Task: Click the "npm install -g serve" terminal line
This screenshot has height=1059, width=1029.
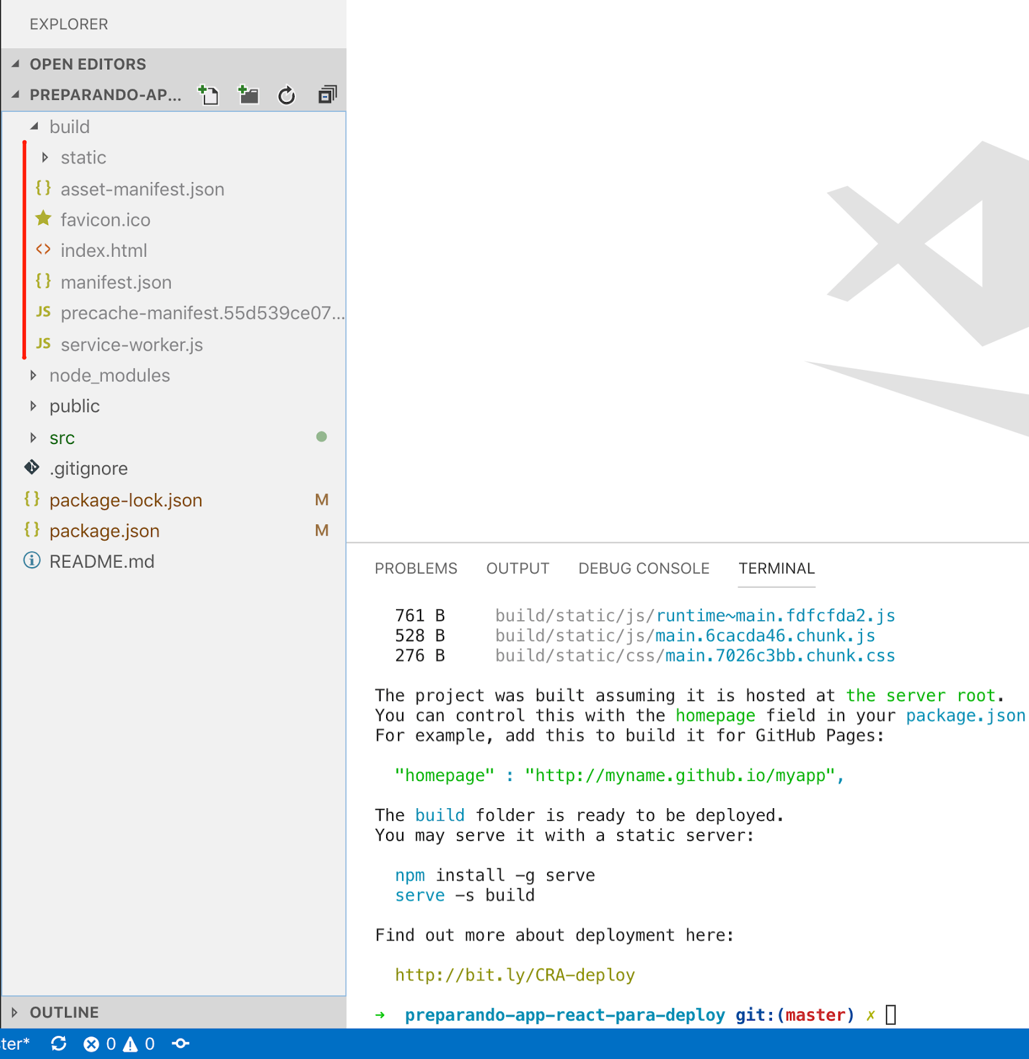Action: click(x=495, y=875)
